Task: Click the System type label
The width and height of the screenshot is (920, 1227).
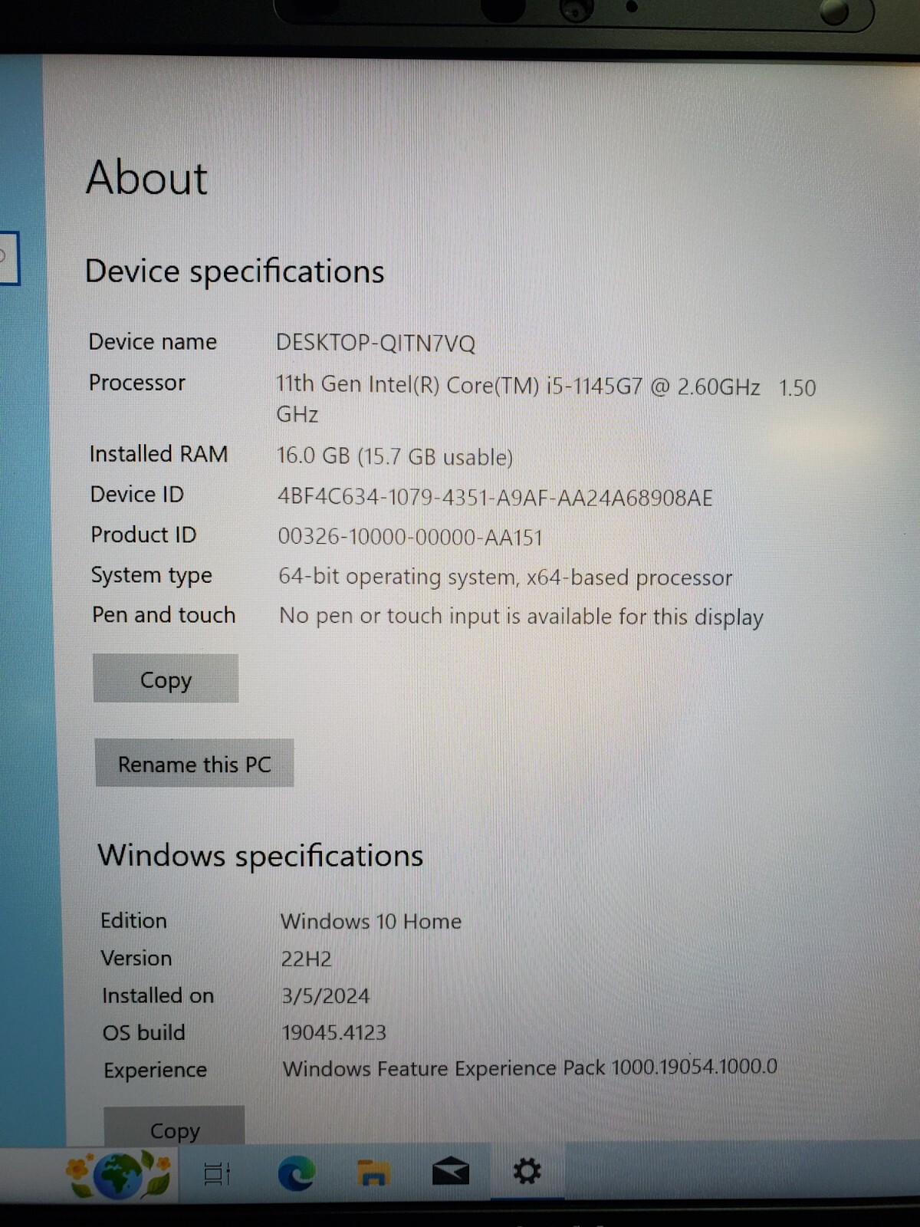Action: 152,575
